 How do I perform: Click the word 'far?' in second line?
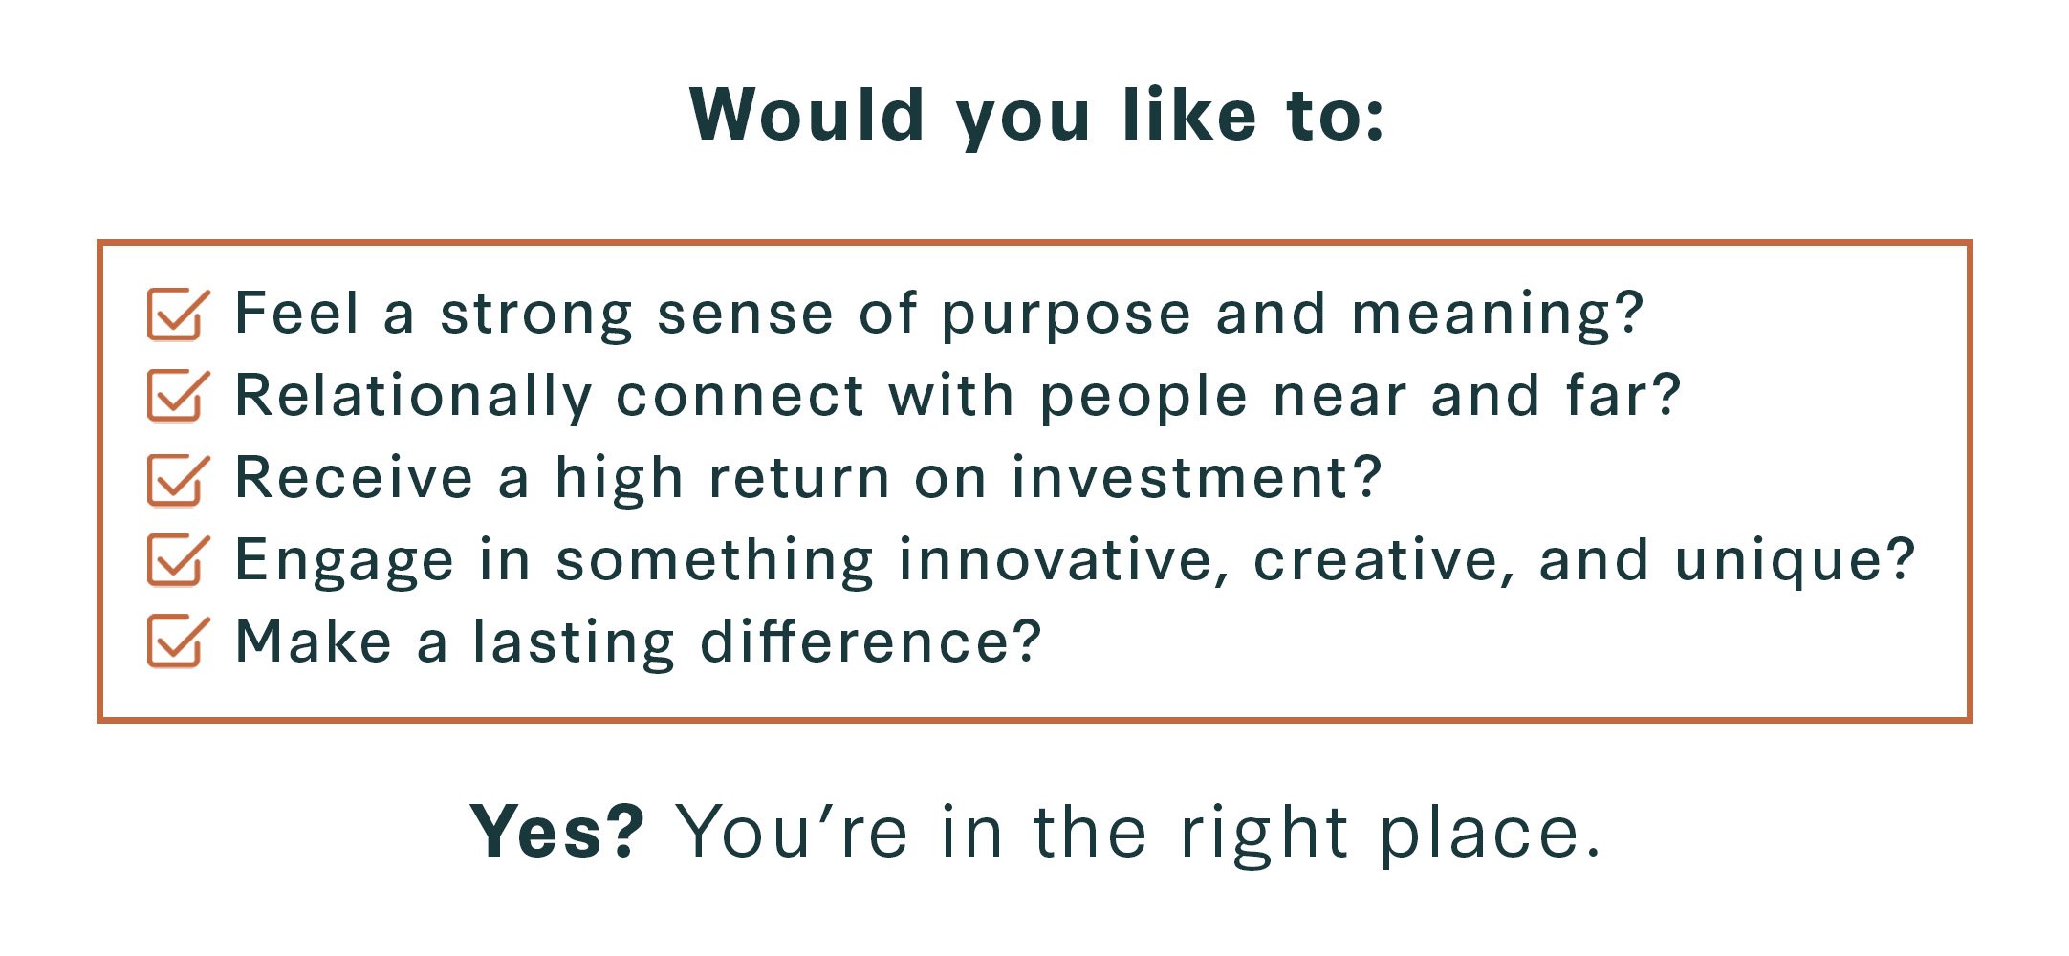[x=1623, y=395]
